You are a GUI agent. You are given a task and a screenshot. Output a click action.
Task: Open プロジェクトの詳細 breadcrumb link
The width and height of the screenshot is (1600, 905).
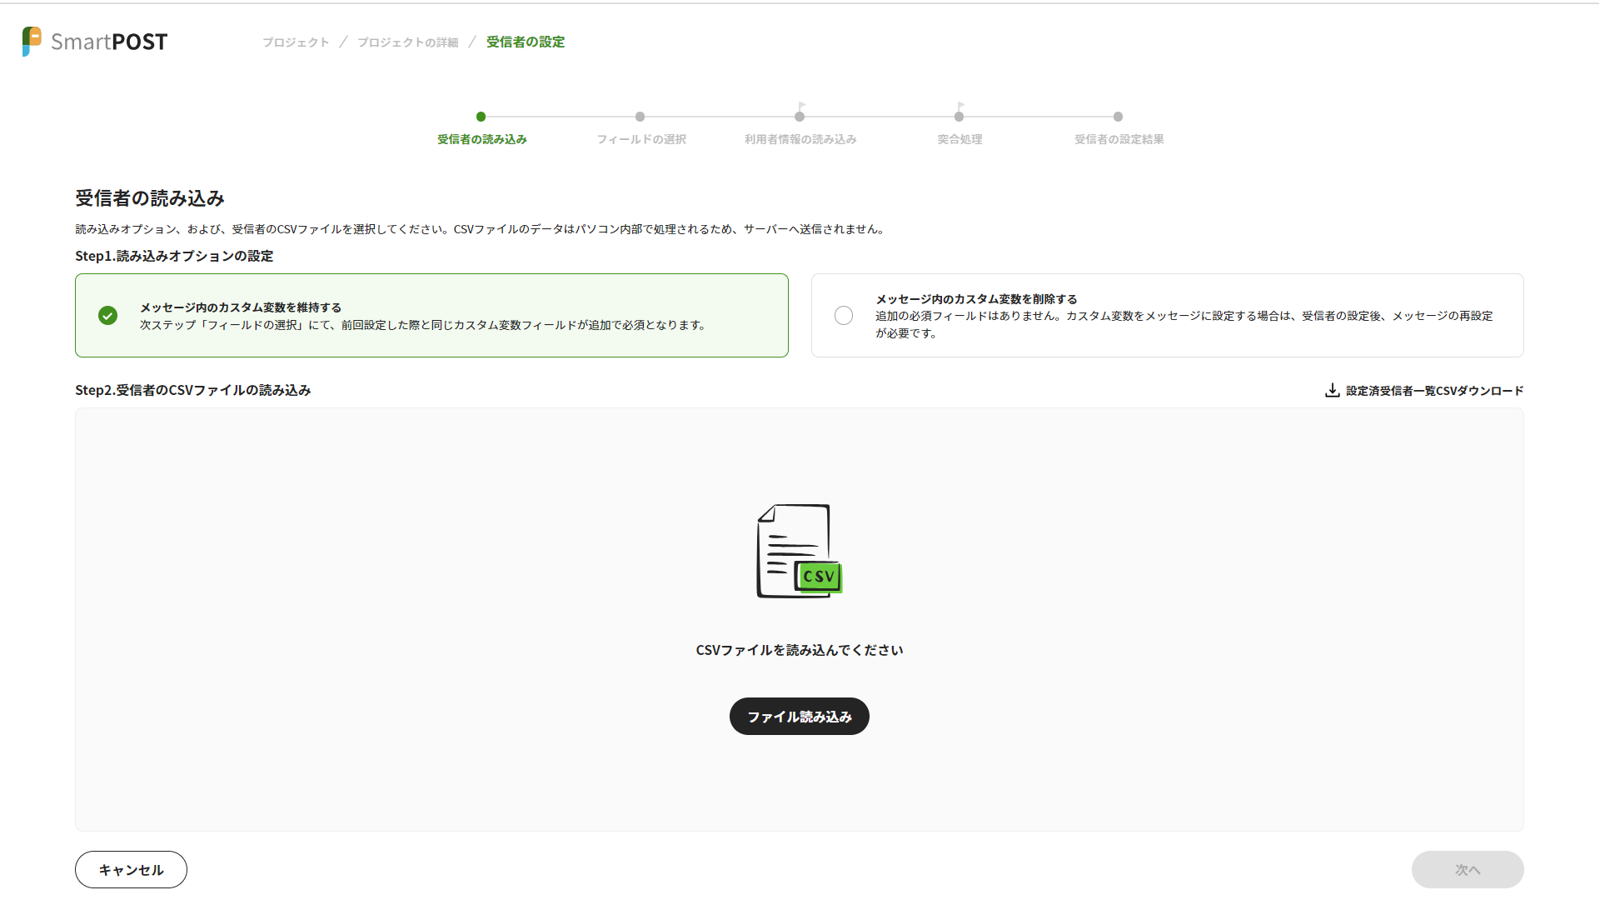pos(407,42)
